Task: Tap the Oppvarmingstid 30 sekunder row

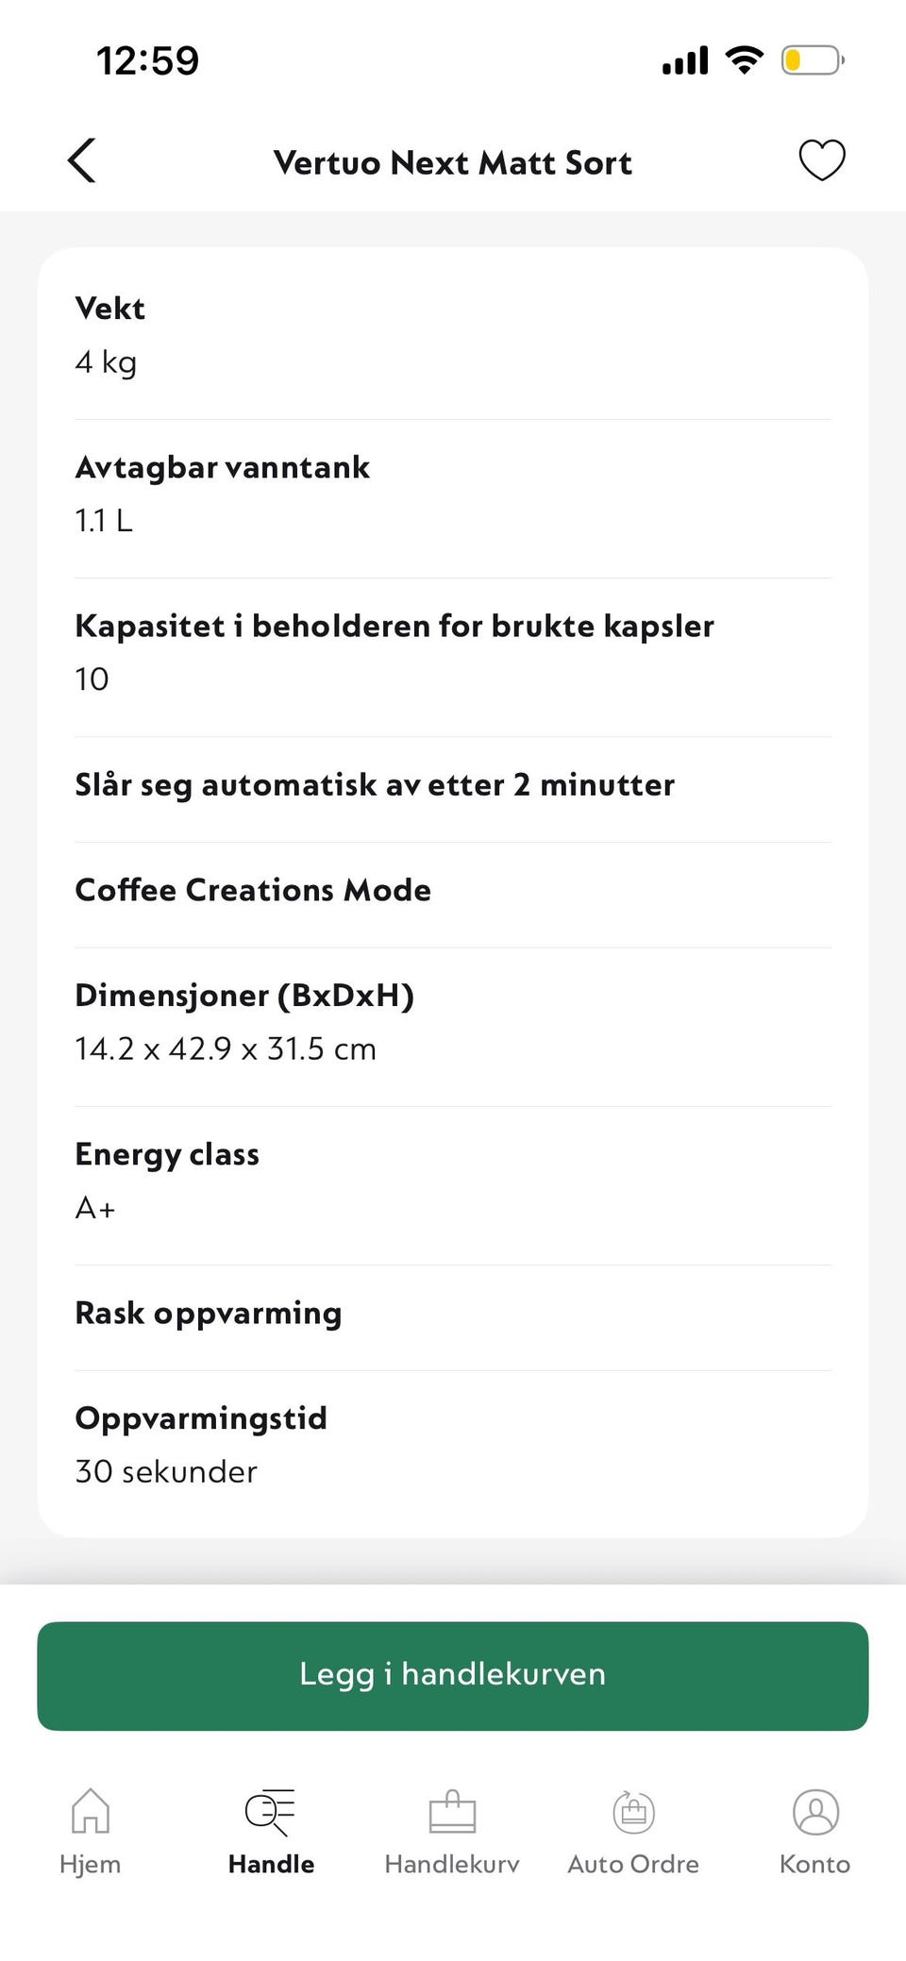Action: pyautogui.click(x=453, y=1445)
